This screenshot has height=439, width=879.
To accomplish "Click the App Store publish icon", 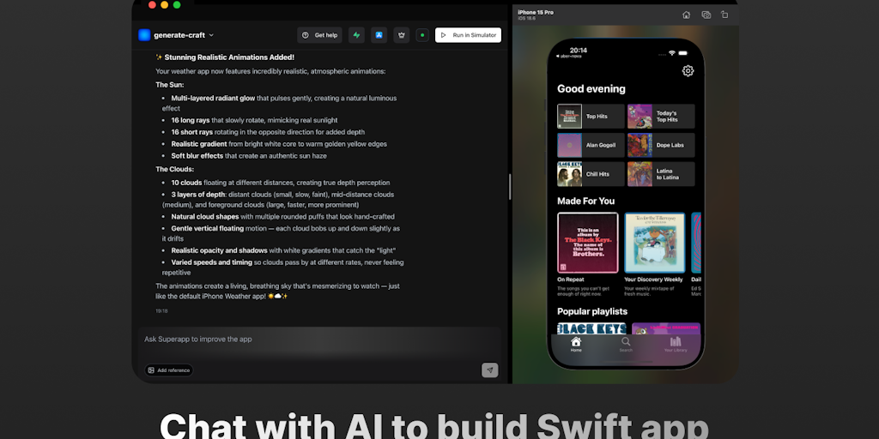I will pos(379,34).
